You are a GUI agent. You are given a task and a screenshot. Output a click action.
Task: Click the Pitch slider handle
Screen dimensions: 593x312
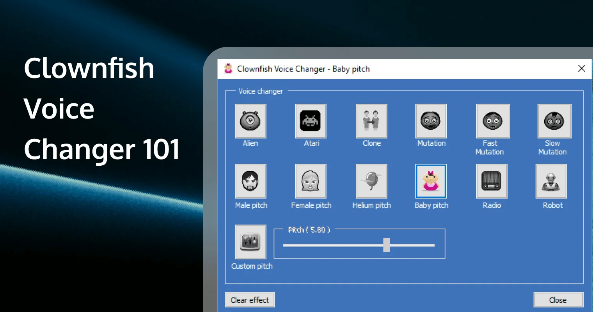point(386,245)
